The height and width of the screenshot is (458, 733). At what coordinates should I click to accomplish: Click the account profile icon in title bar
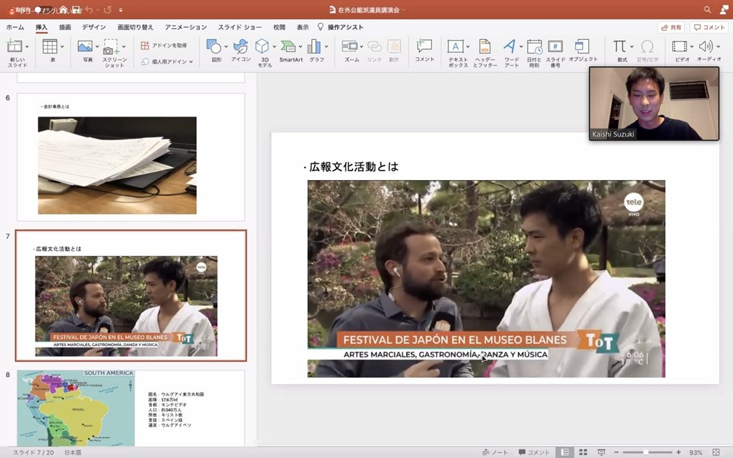[x=724, y=9]
